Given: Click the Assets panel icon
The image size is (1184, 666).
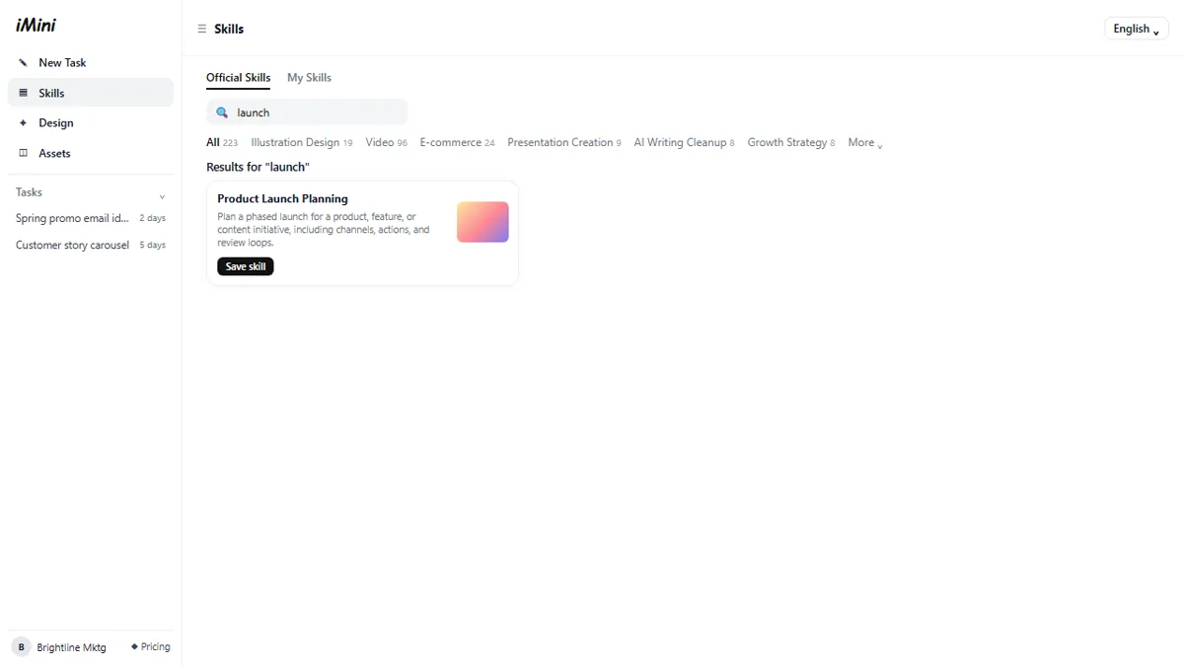Looking at the screenshot, I should coord(23,153).
